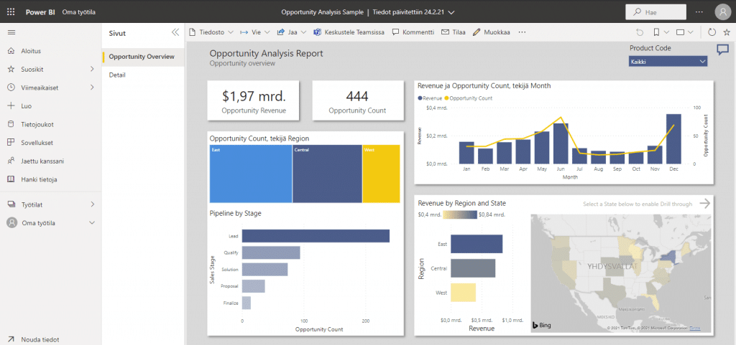The width and height of the screenshot is (736, 345).
Task: Collapse the navigation with the hamburger icon
Action: [10, 32]
